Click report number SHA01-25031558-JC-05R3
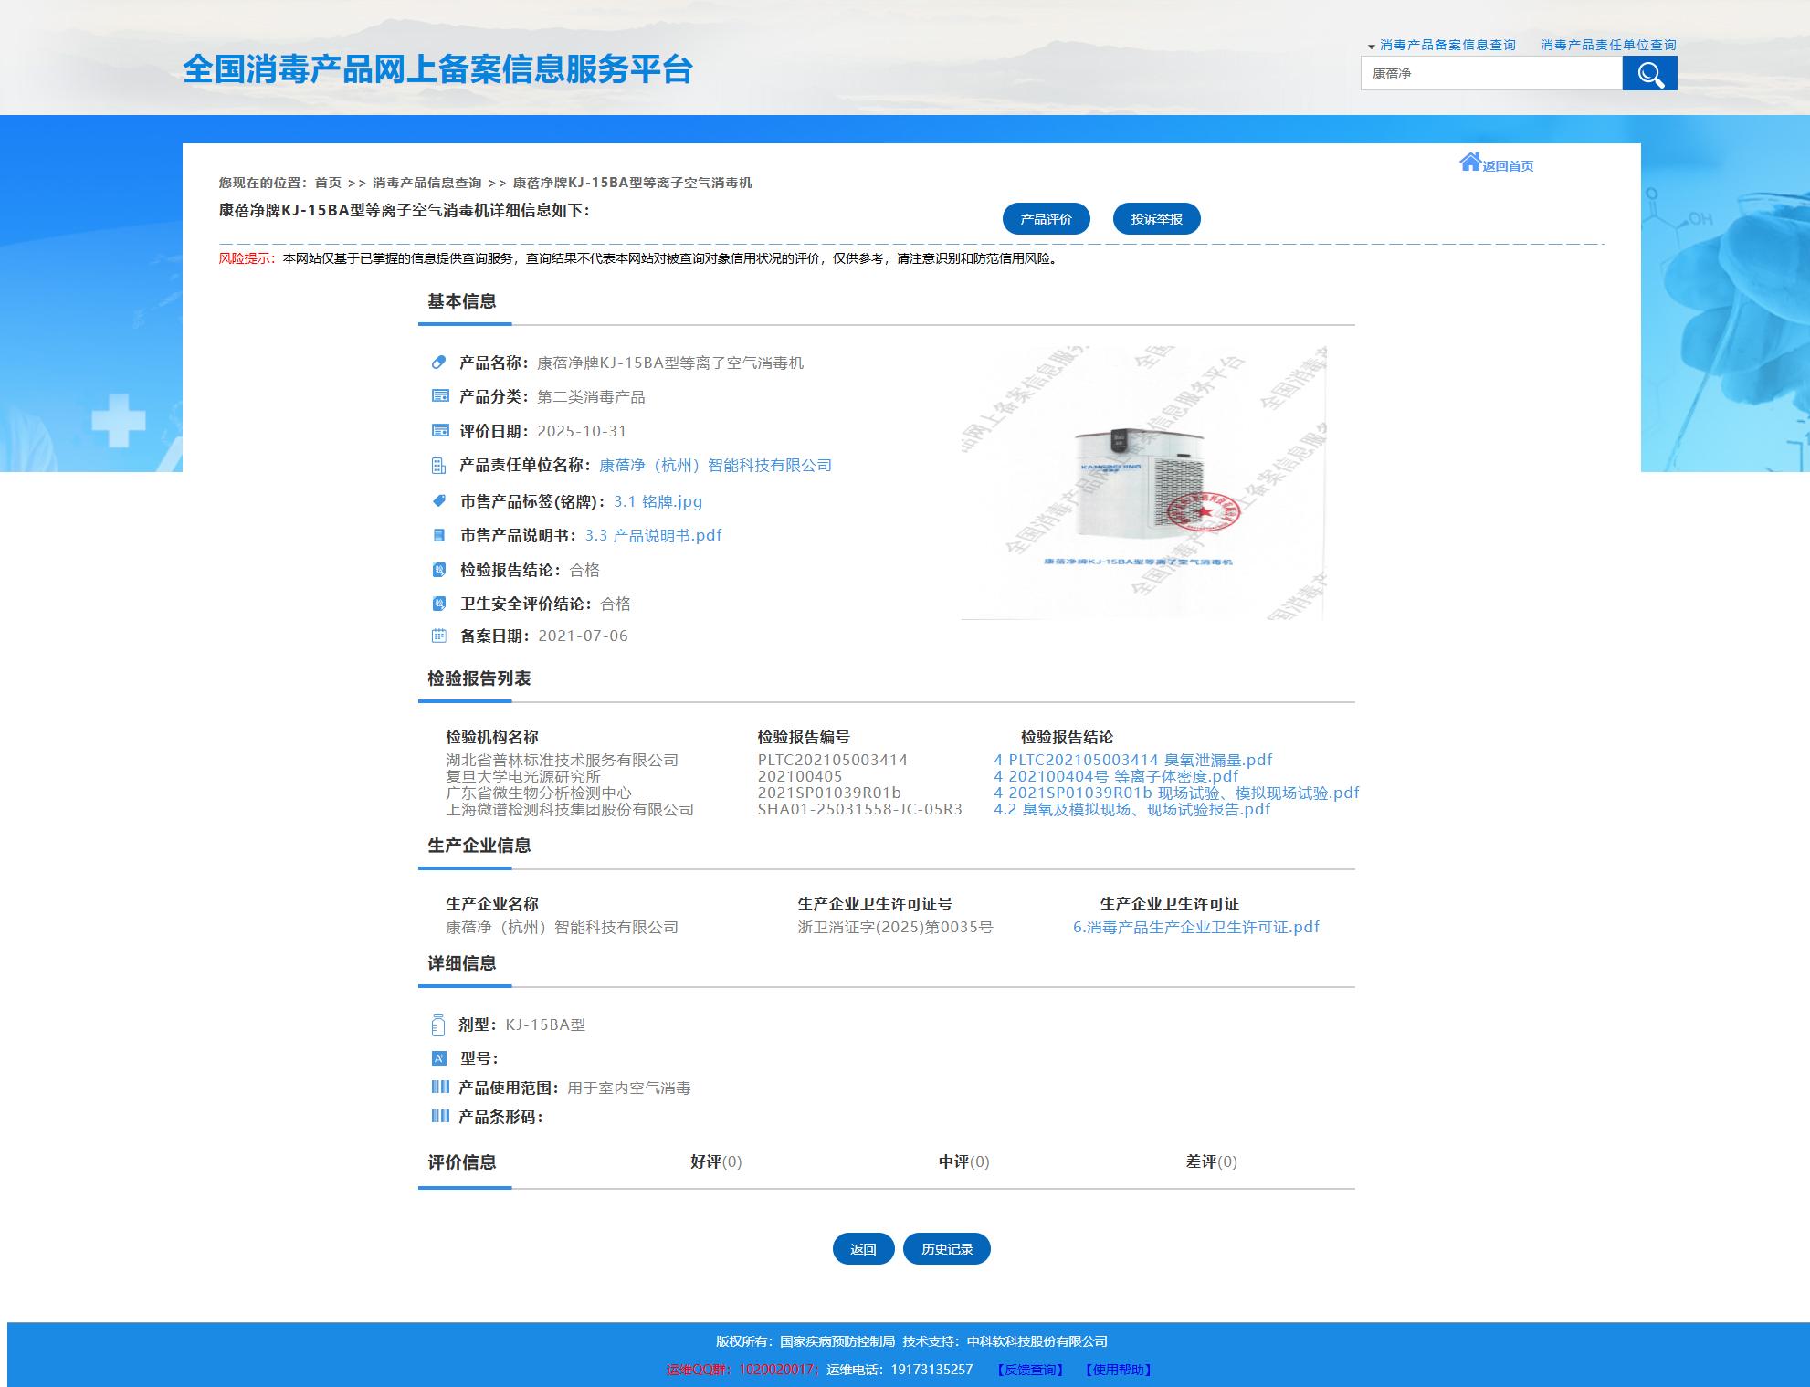The width and height of the screenshot is (1810, 1387). coord(860,809)
